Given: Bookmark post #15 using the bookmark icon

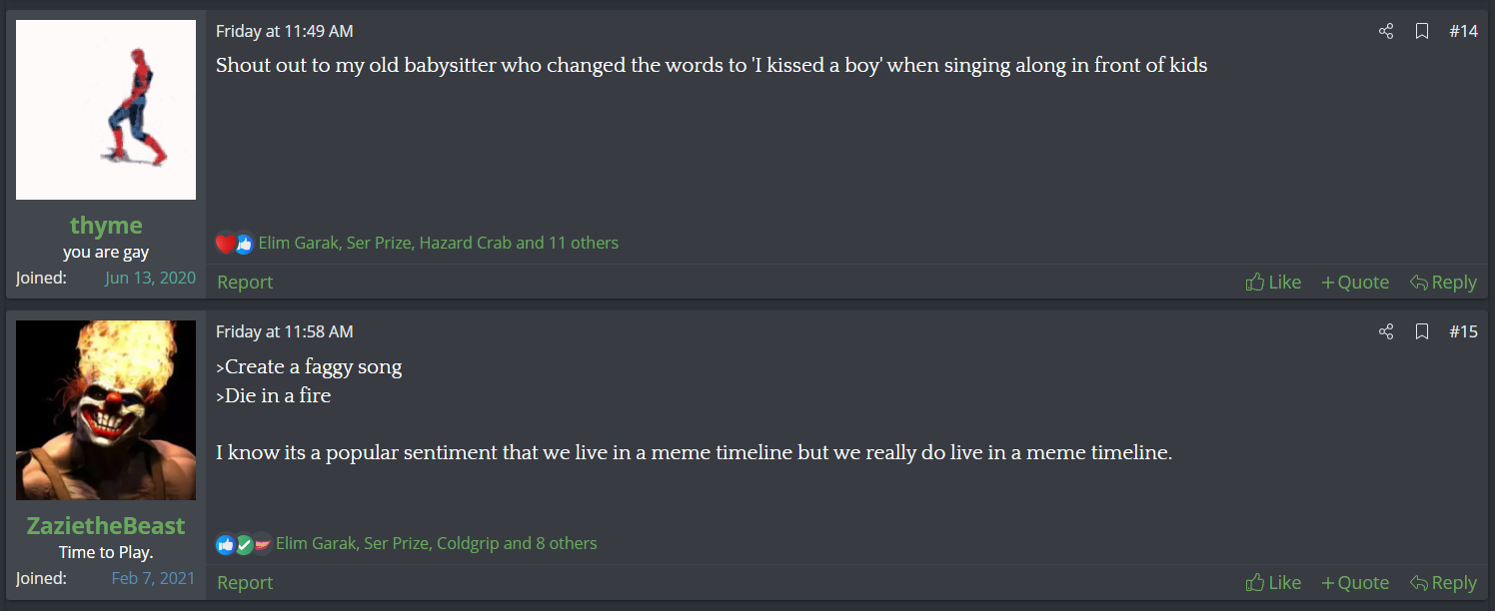Looking at the screenshot, I should click(1422, 331).
